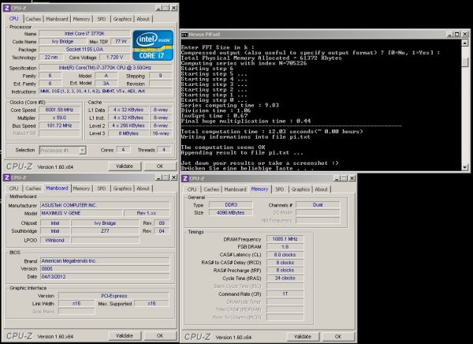Click the DRAM Frequency value 1085.1 MHz
This screenshot has height=344, width=473.
pos(285,239)
